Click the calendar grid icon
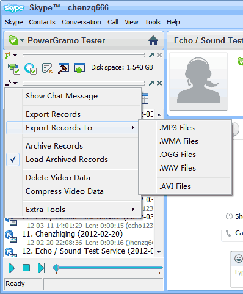This screenshot has height=294, width=243. pyautogui.click(x=145, y=98)
